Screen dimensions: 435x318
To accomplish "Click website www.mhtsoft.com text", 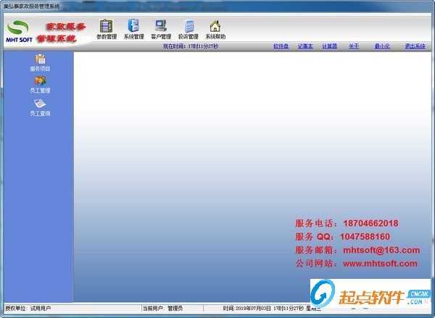I will 380,264.
